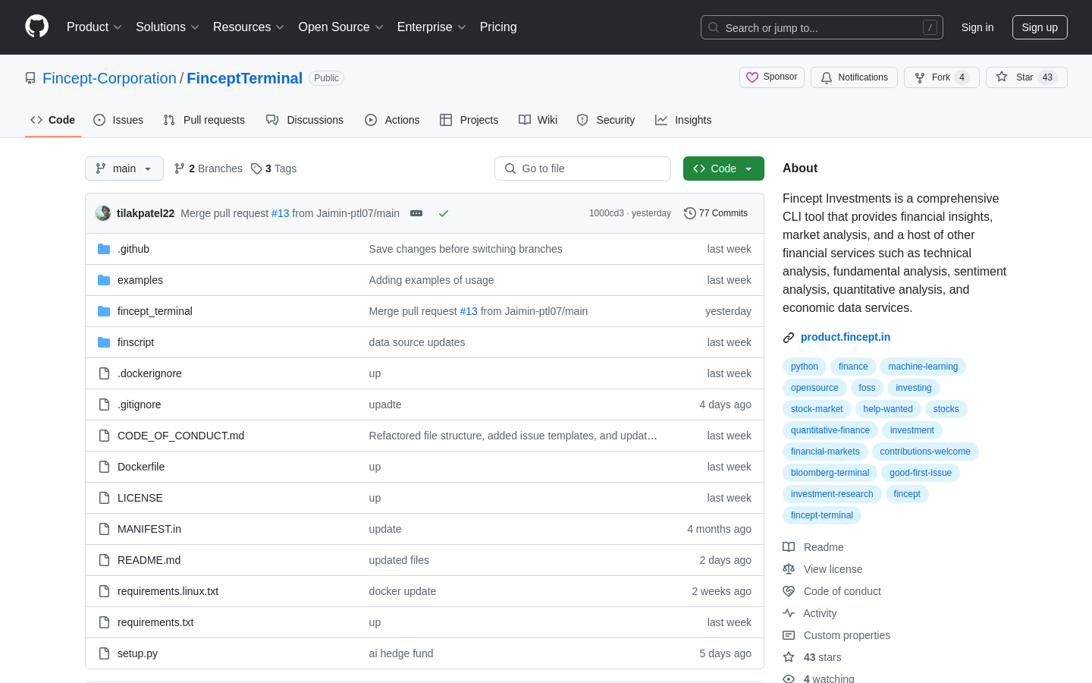Click the bloomberg-terminal topic tag
Image resolution: width=1092 pixels, height=683 pixels.
pyautogui.click(x=830, y=473)
